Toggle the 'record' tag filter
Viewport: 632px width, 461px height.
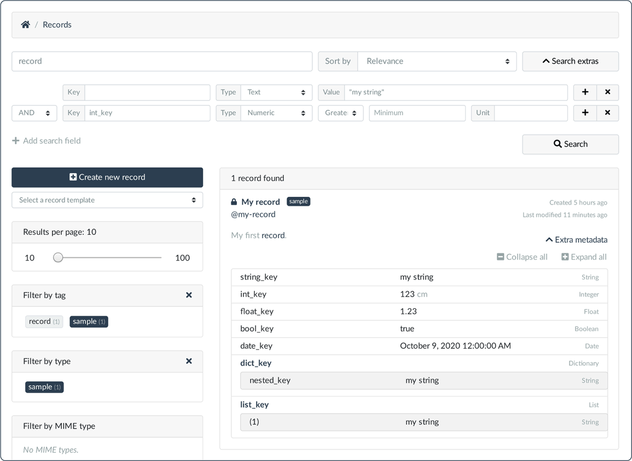(44, 322)
